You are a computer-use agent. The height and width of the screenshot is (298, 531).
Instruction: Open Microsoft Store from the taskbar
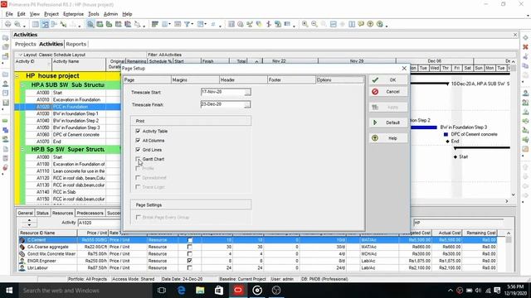coord(219,291)
